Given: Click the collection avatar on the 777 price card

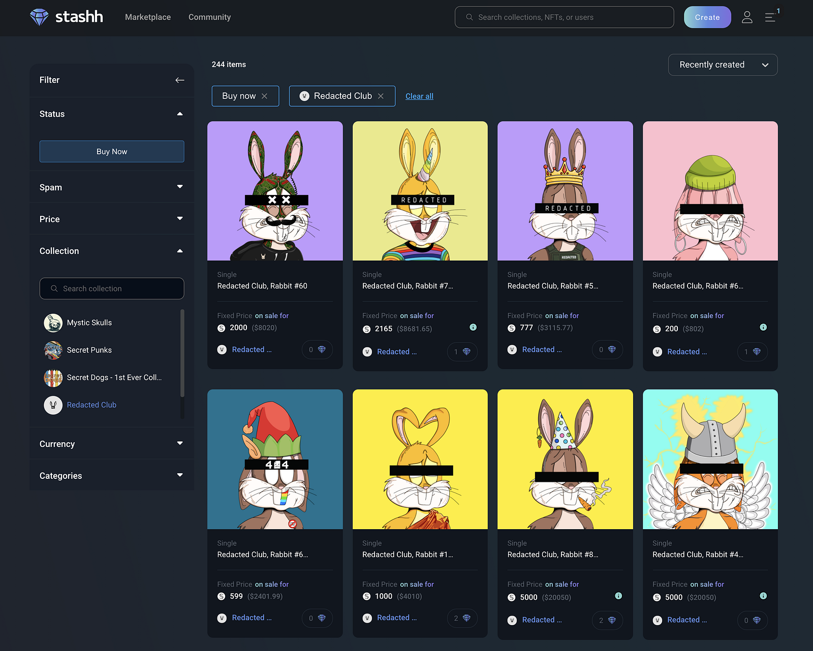Looking at the screenshot, I should pos(512,349).
